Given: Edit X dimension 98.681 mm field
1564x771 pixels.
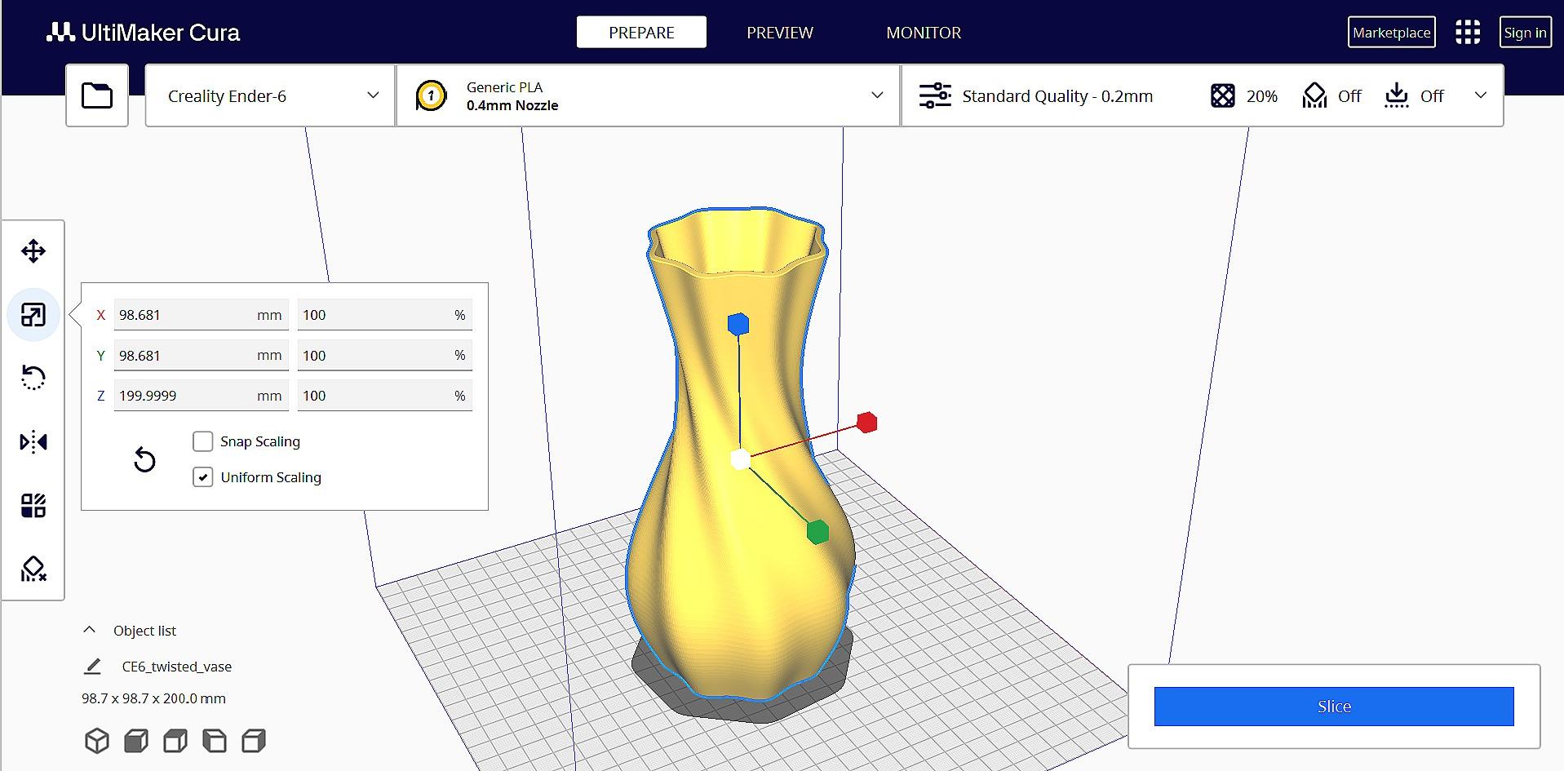Looking at the screenshot, I should coord(202,315).
